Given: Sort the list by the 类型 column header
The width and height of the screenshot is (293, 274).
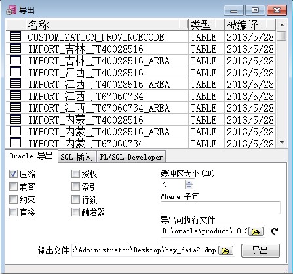Looking at the screenshot, I should pos(206,24).
